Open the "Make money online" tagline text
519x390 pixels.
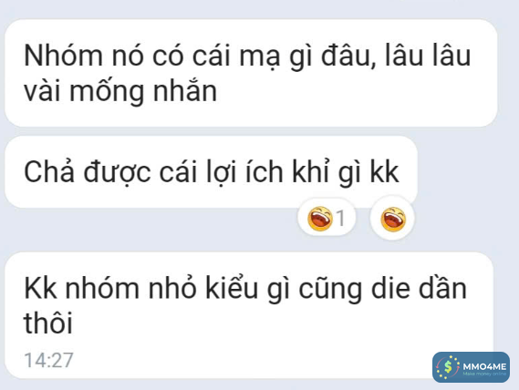click(x=484, y=374)
